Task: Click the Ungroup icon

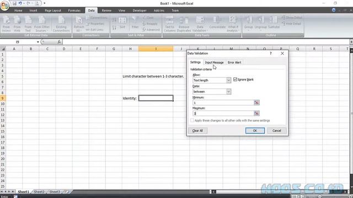Action: (x=261, y=23)
